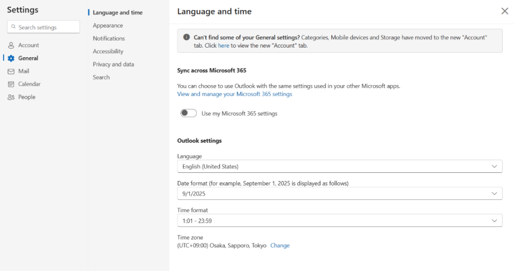Click the 'Sync across Microsoft 365' heading

point(212,70)
